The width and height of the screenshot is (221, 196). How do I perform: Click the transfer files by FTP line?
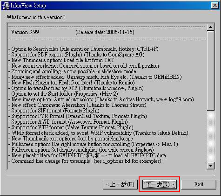pos(76,88)
